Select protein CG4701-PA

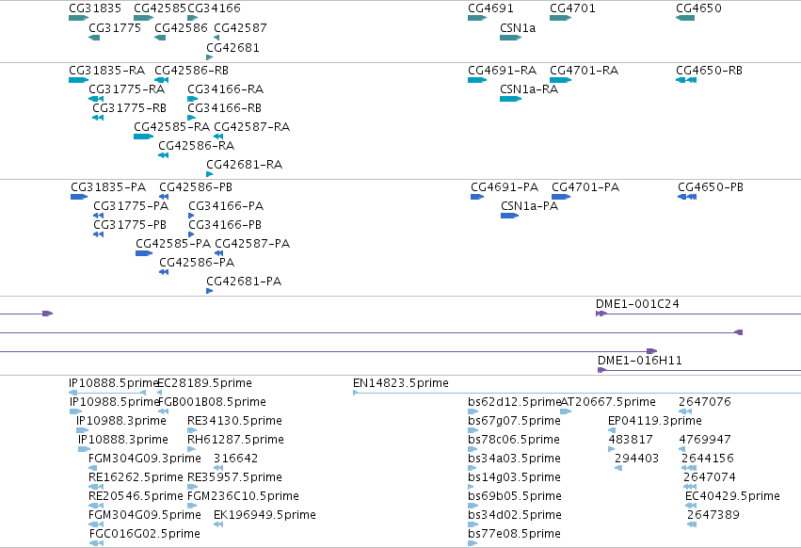pyautogui.click(x=585, y=187)
